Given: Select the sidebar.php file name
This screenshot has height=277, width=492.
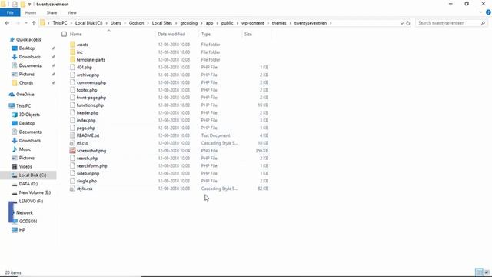Looking at the screenshot, I should pos(88,173).
